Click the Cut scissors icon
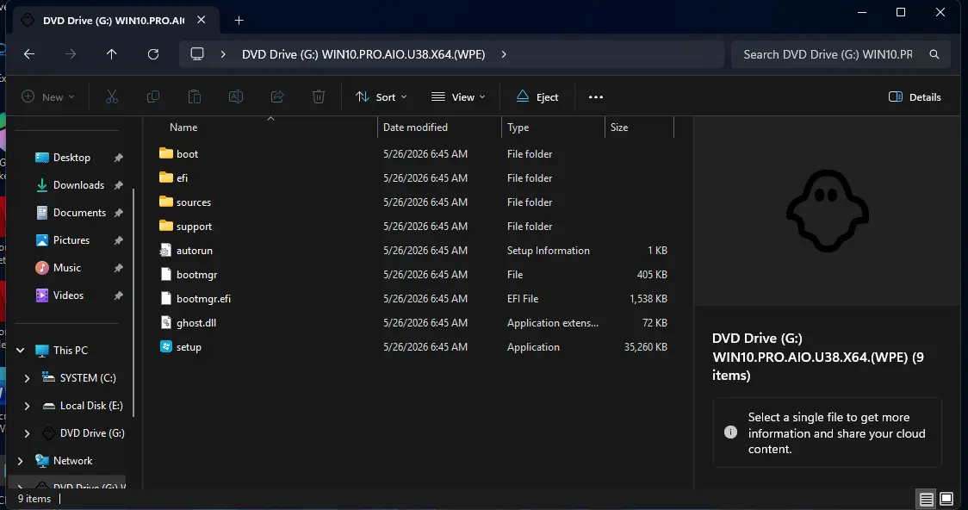The width and height of the screenshot is (968, 510). [112, 97]
